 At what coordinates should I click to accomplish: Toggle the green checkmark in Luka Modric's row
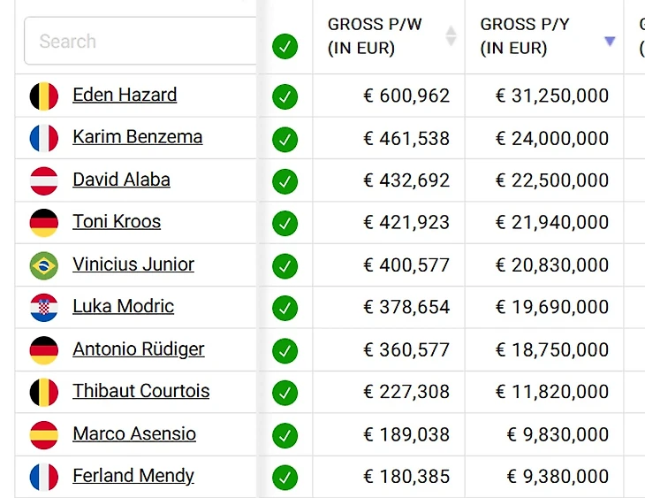(x=285, y=308)
